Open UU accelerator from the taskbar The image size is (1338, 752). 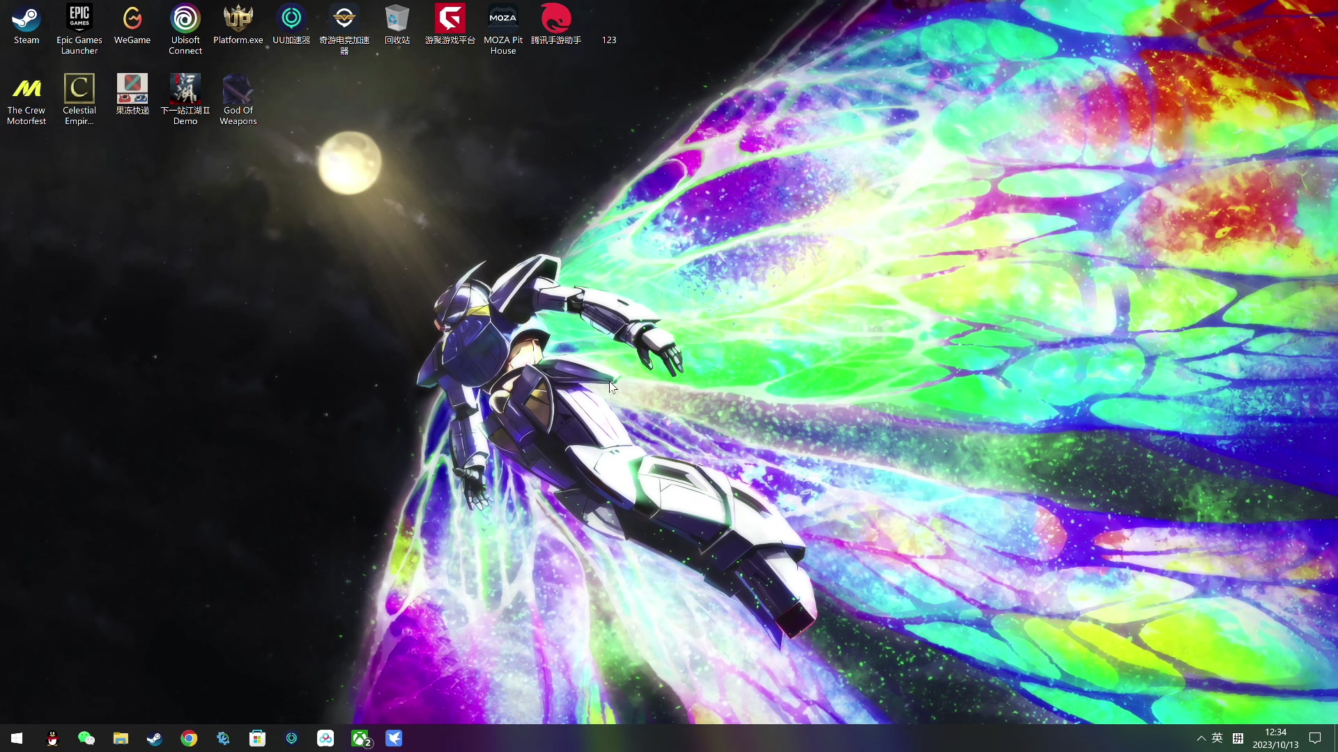[x=291, y=738]
